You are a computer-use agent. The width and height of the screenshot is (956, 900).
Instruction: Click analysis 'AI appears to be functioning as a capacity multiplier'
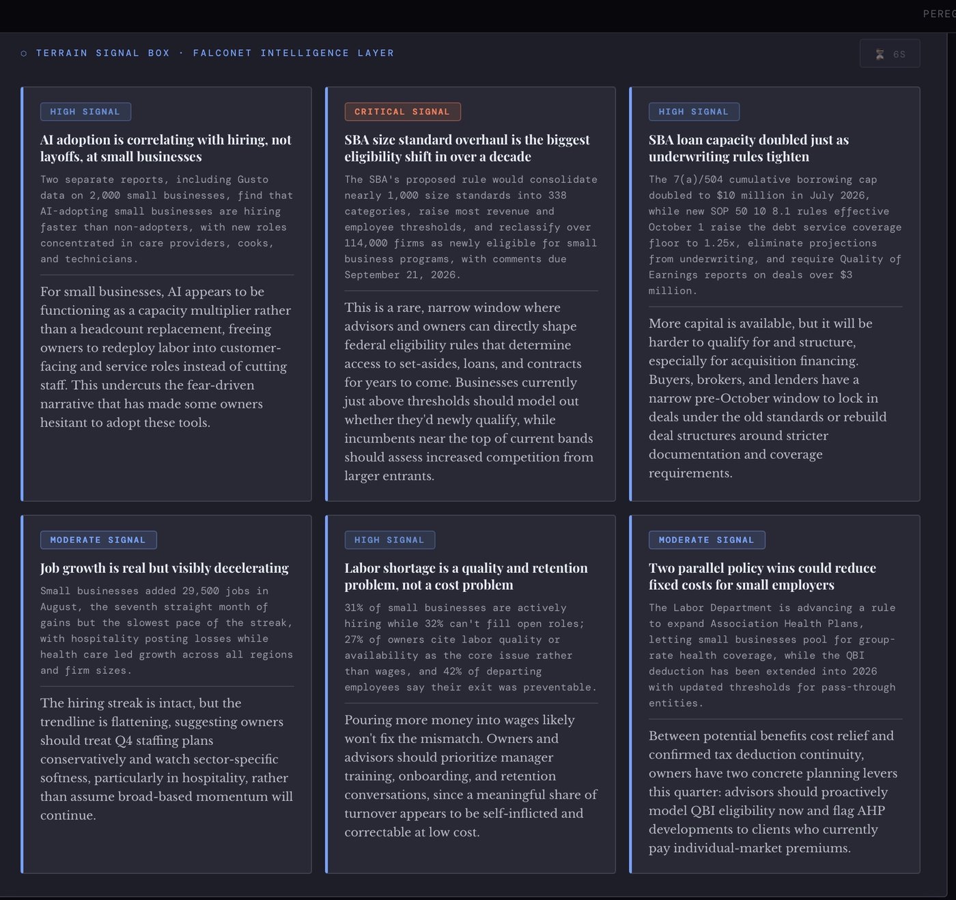[166, 357]
